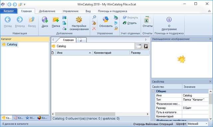The height and width of the screenshot is (127, 213).
Task: Select the М... starred bottom tab
Action: tap(30, 118)
